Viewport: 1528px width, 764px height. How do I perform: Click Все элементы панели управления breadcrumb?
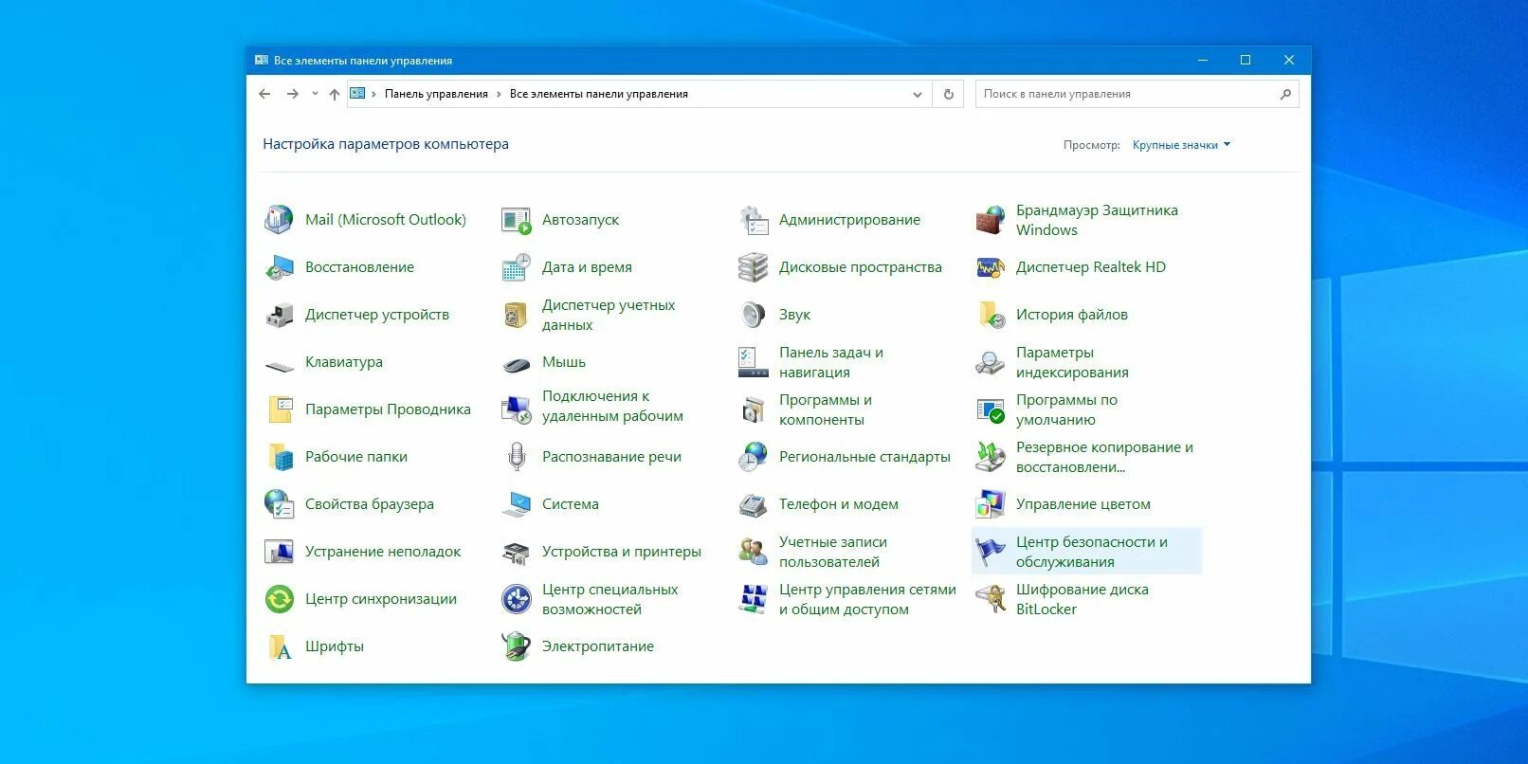[599, 94]
